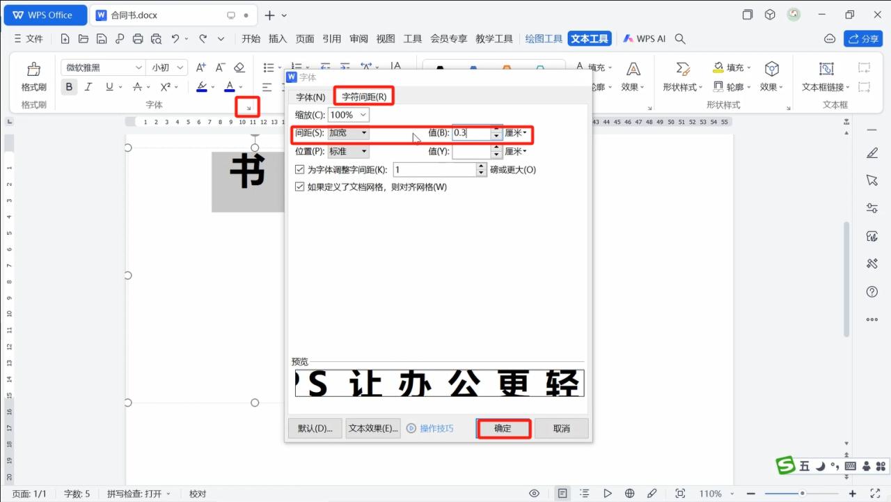Open the 绘图工具 ribbon tab
Screen dimensions: 891x502
(x=544, y=39)
